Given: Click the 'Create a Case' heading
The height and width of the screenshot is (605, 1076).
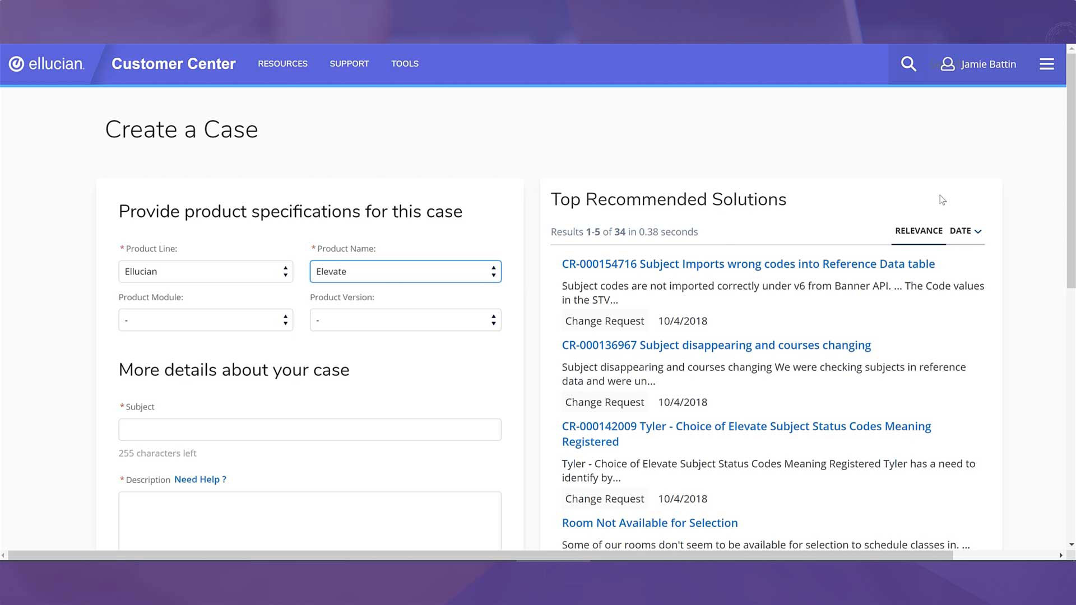Looking at the screenshot, I should click(x=182, y=129).
